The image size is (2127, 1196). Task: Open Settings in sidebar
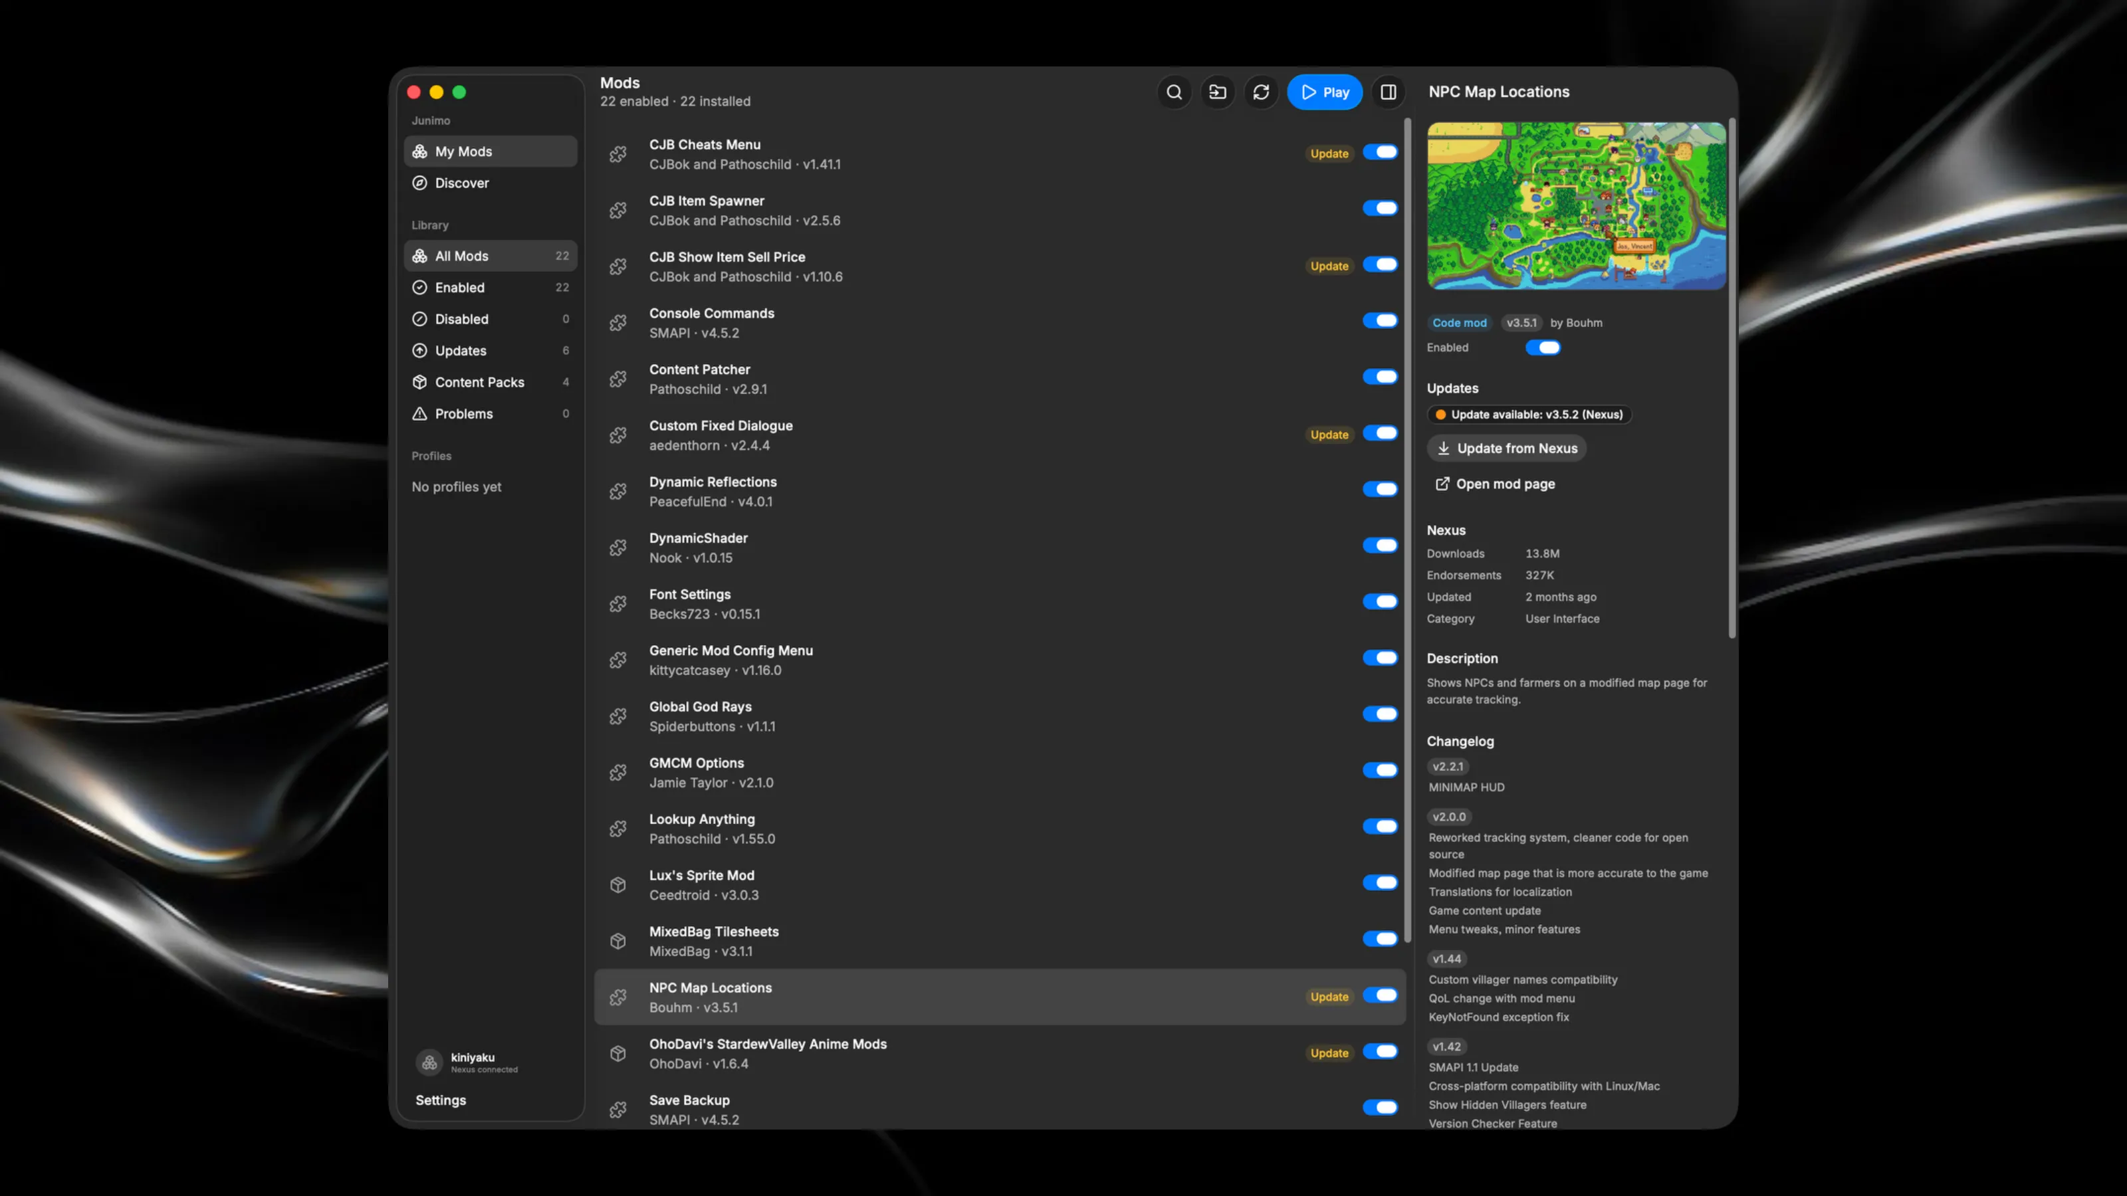point(441,1100)
